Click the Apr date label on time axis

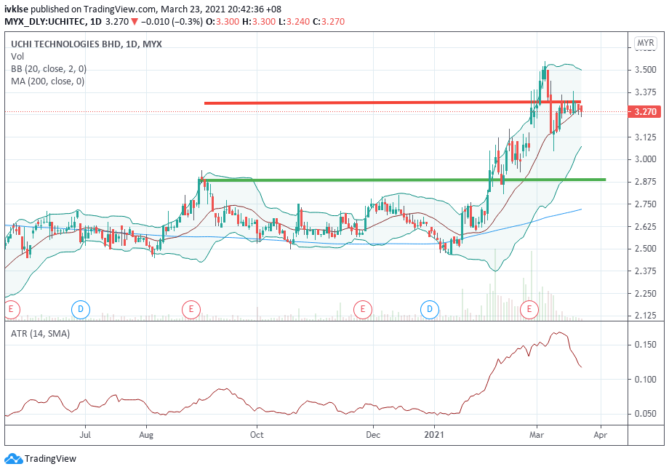coord(601,435)
